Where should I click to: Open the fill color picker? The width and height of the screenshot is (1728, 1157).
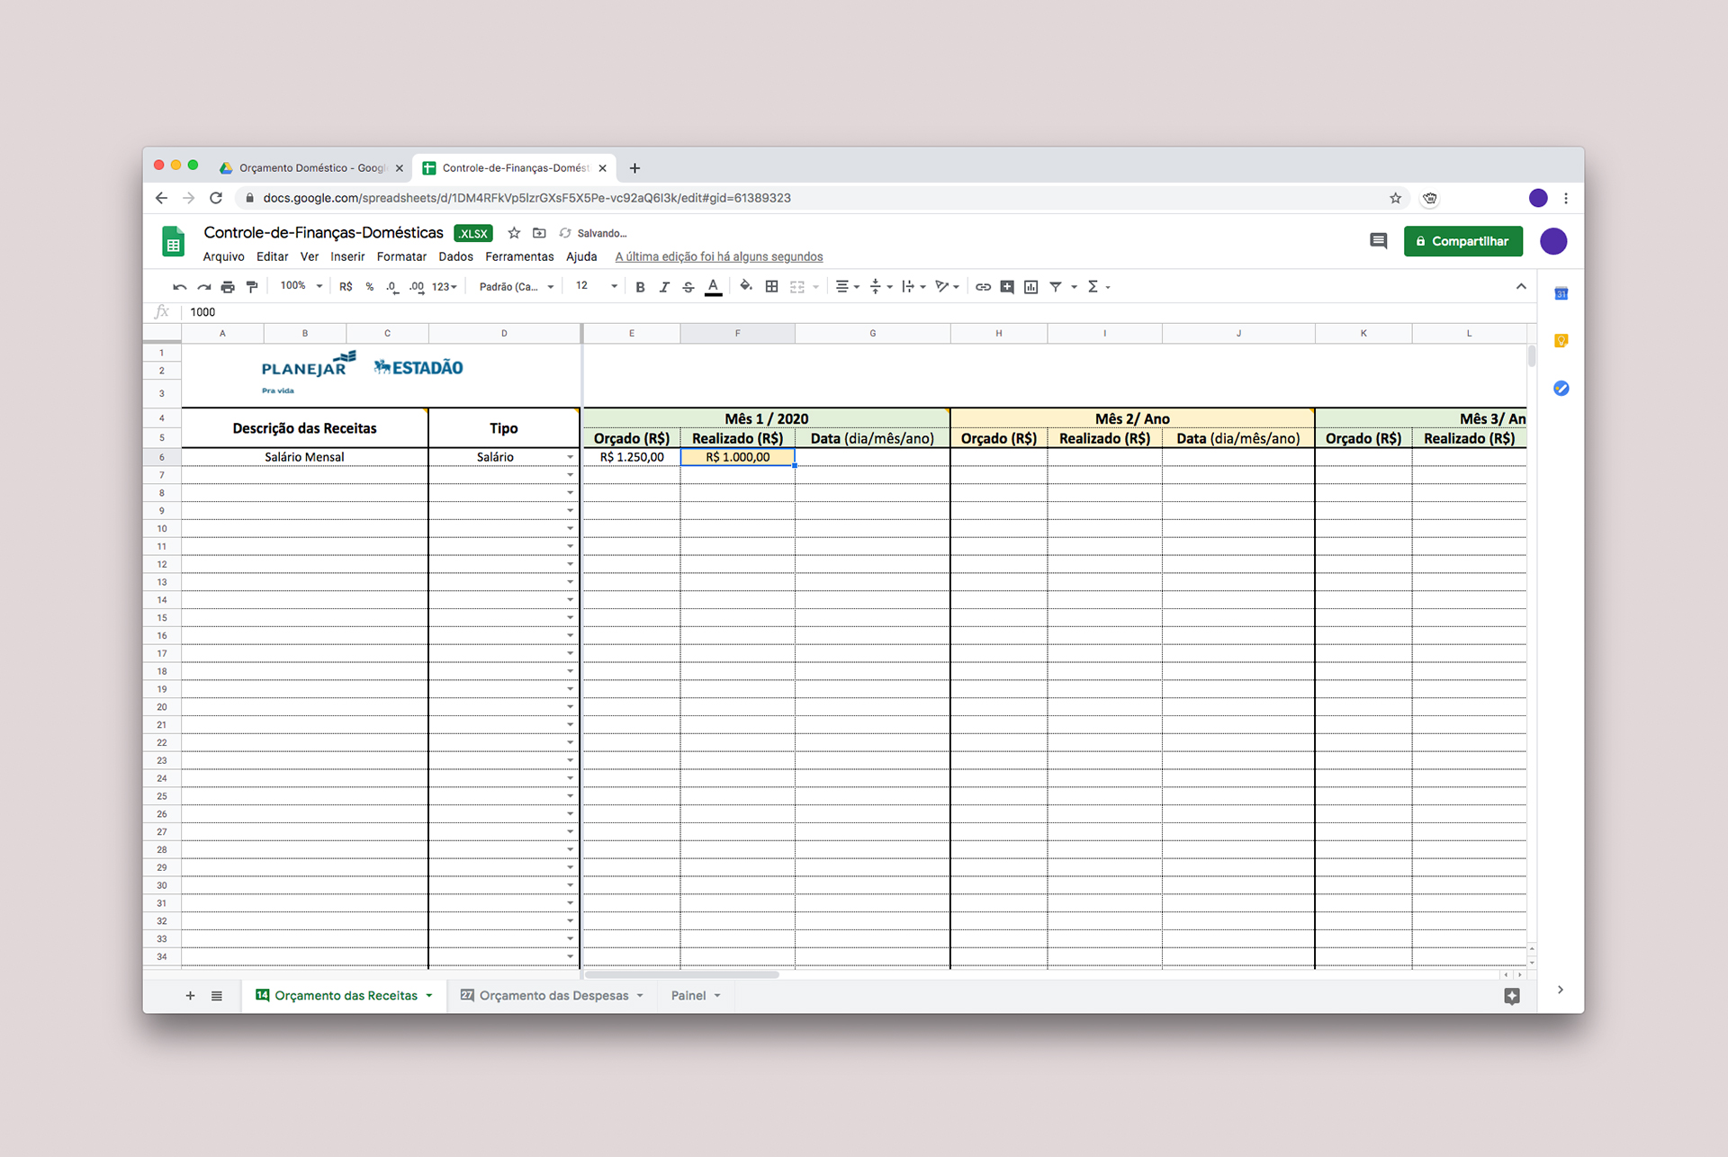pos(745,286)
